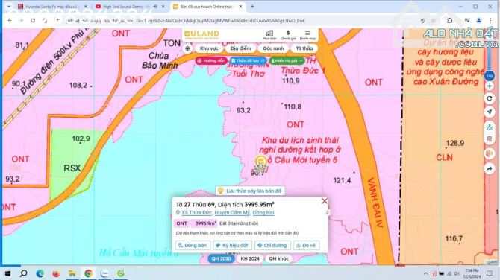Open the Check giá dollar icon
The height and width of the screenshot is (280, 500).
tap(288, 35)
